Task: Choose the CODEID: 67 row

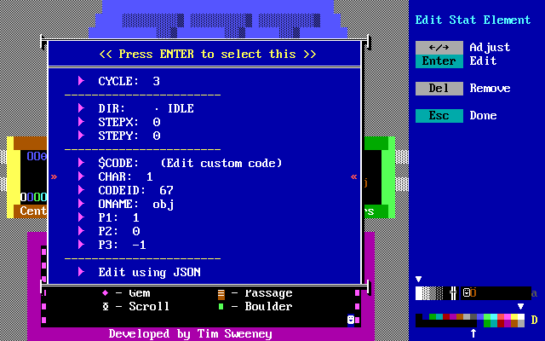Action: click(x=136, y=190)
